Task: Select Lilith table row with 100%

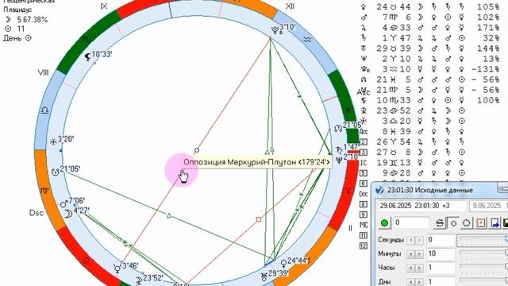Action: pyautogui.click(x=430, y=100)
